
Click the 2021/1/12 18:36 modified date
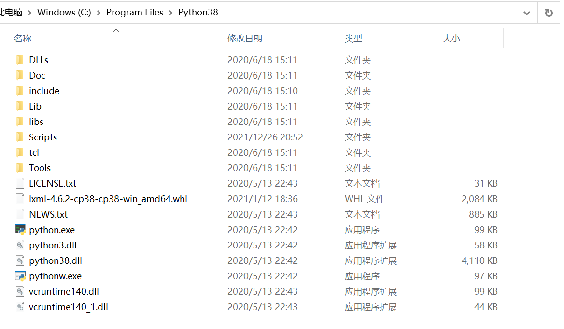pyautogui.click(x=263, y=199)
